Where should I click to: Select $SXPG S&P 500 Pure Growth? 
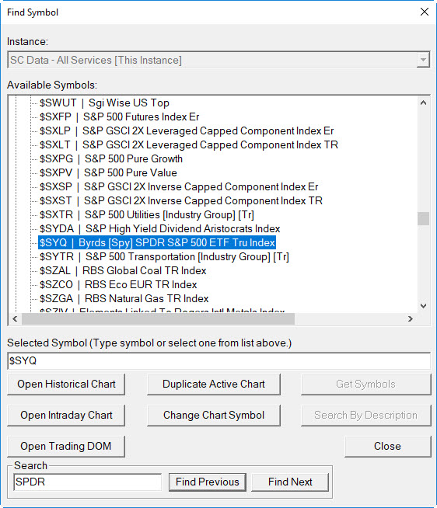coord(111,158)
